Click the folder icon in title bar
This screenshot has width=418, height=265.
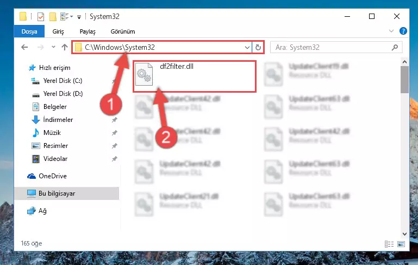pos(23,16)
